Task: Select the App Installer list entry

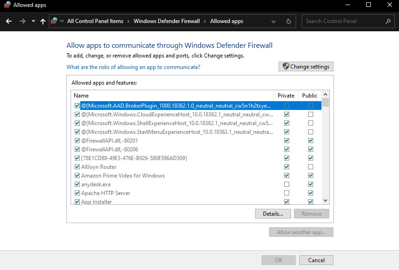Action: pyautogui.click(x=96, y=202)
